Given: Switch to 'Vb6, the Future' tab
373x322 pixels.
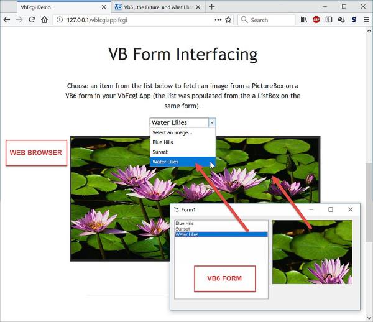Looking at the screenshot, I should coord(157,7).
